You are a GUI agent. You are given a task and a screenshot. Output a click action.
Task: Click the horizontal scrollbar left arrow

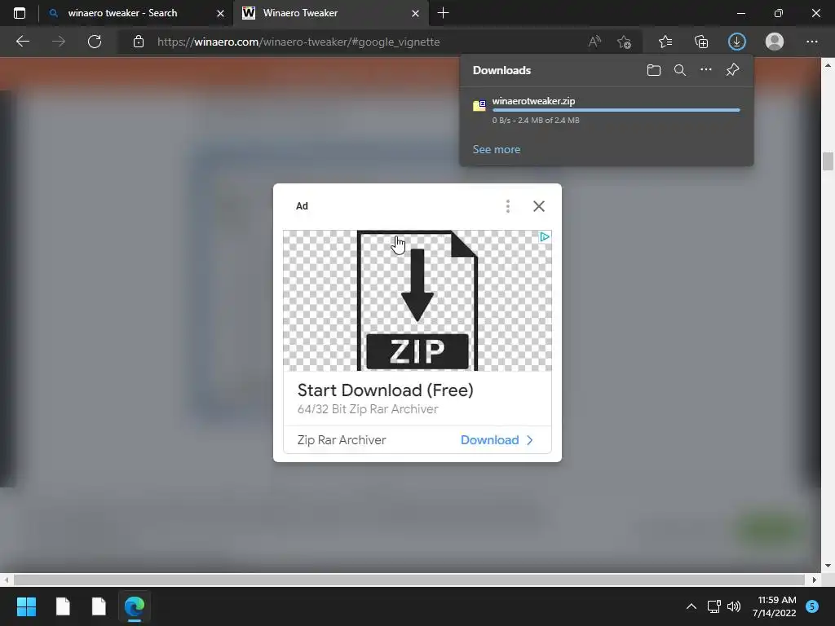(x=6, y=580)
